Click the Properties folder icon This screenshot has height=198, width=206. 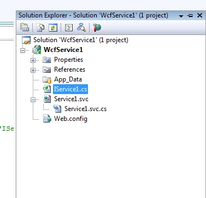pos(47,60)
